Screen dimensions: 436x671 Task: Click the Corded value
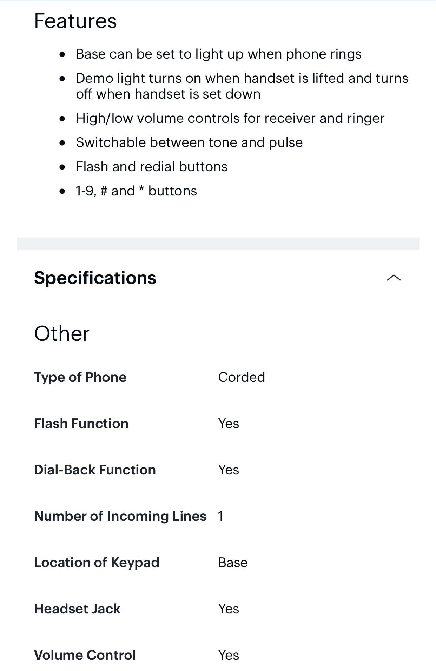(x=242, y=377)
